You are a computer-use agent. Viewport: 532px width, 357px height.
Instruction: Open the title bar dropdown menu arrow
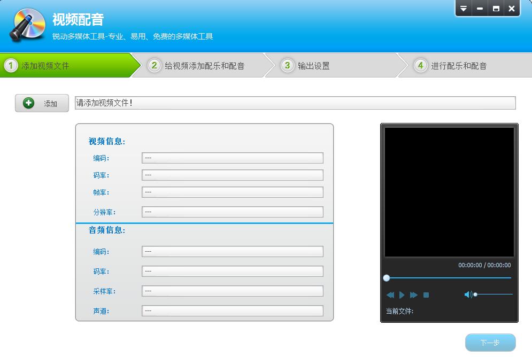(464, 8)
